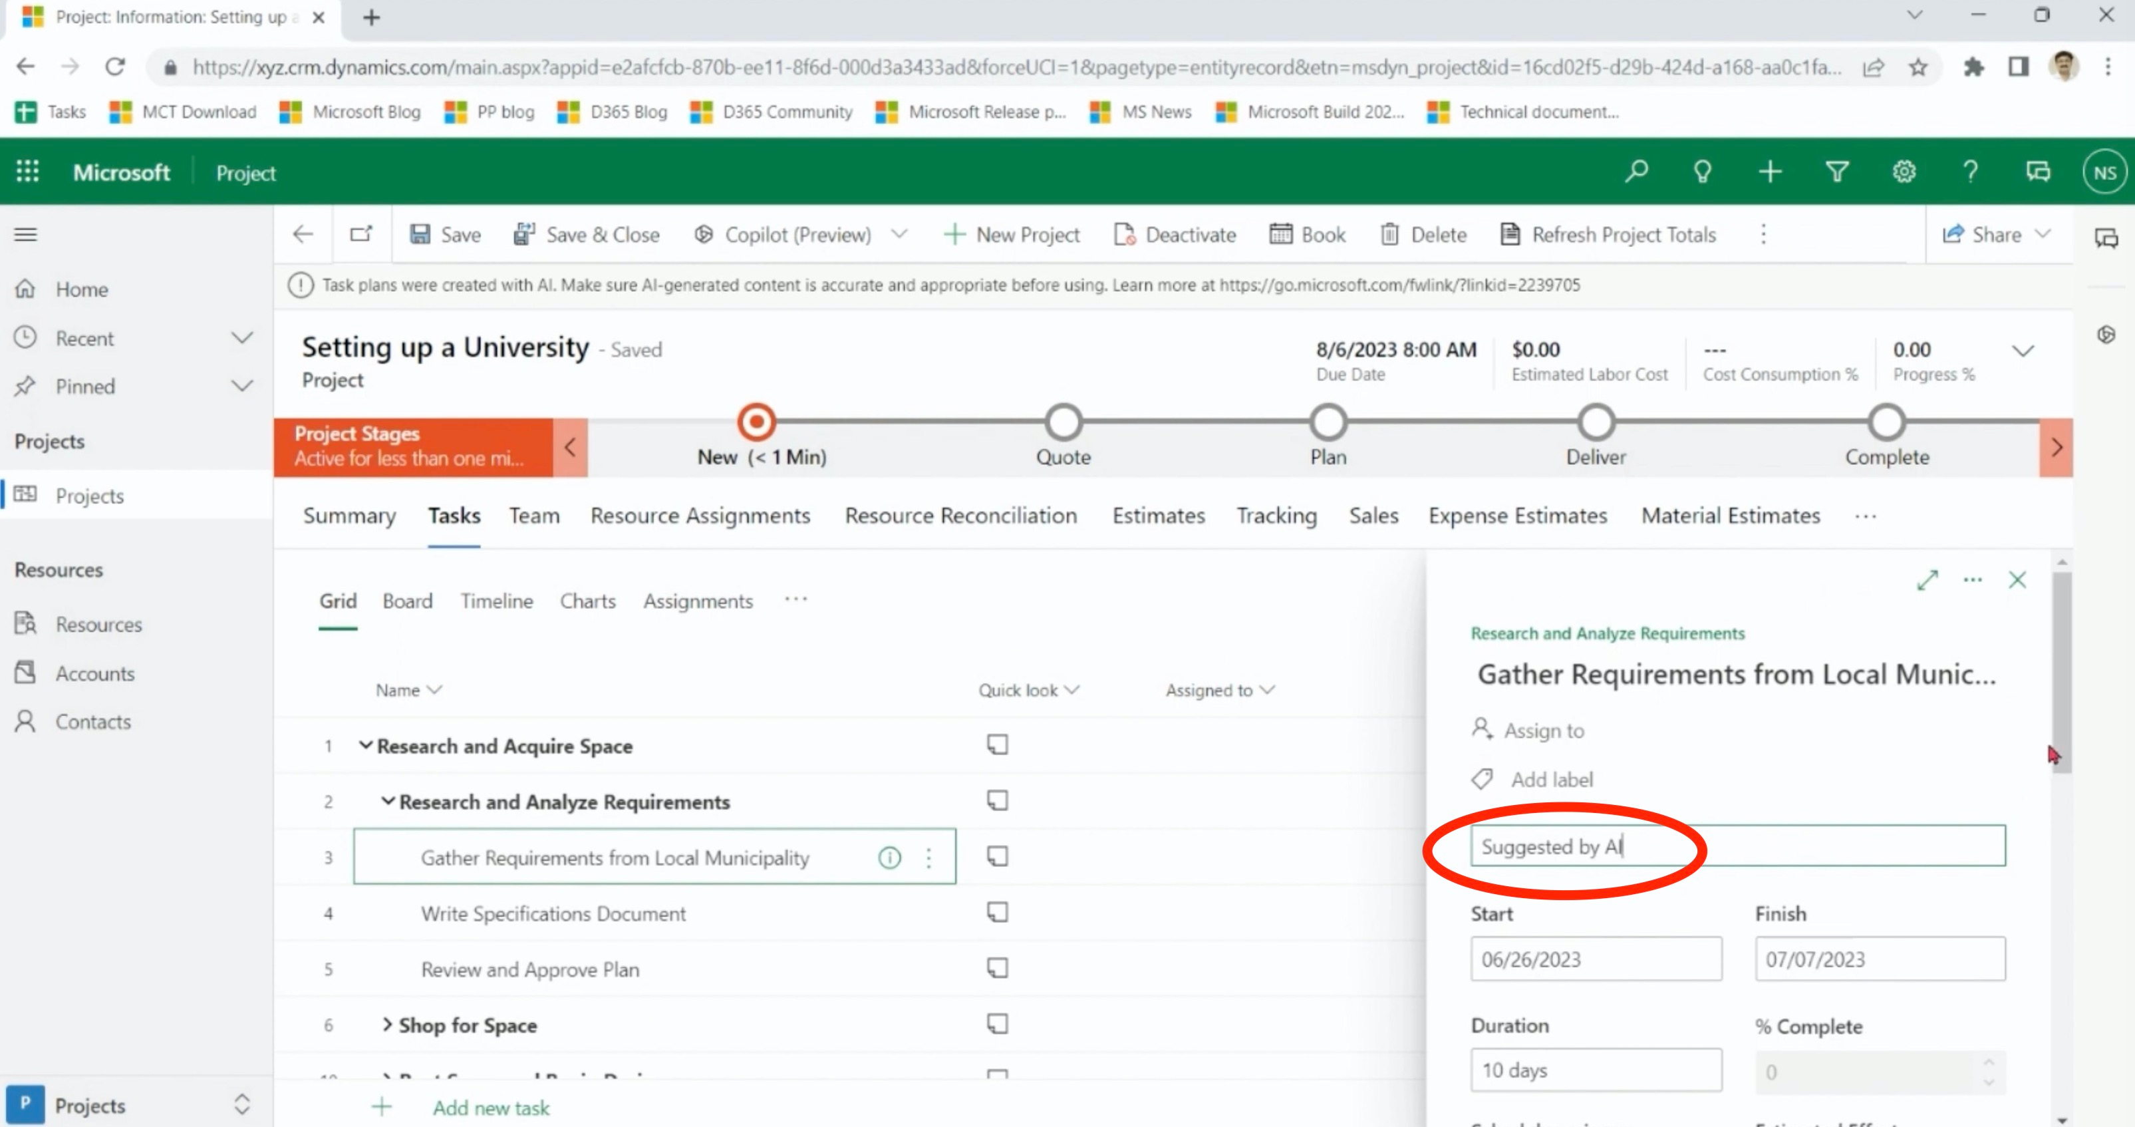Image resolution: width=2135 pixels, height=1127 pixels.
Task: Open the Resource Assignments tab
Action: 700,516
